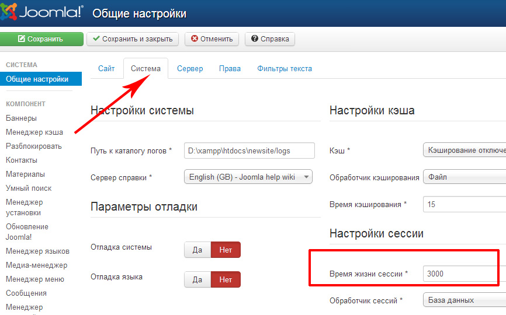Set Отладка системы to Да
Image resolution: width=506 pixels, height=315 pixels.
pos(197,250)
